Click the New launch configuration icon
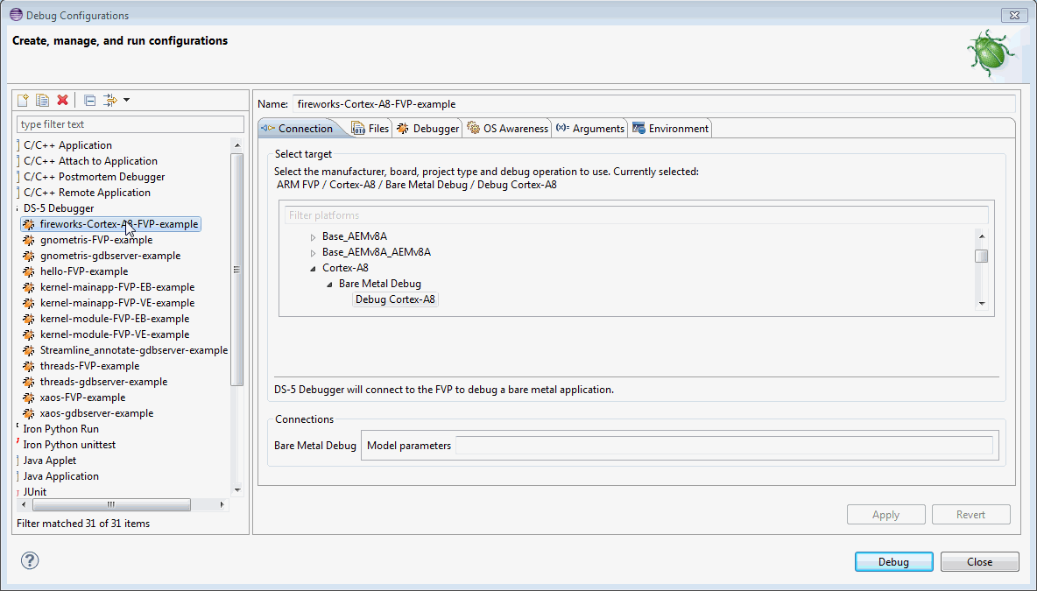1037x591 pixels. click(x=24, y=101)
